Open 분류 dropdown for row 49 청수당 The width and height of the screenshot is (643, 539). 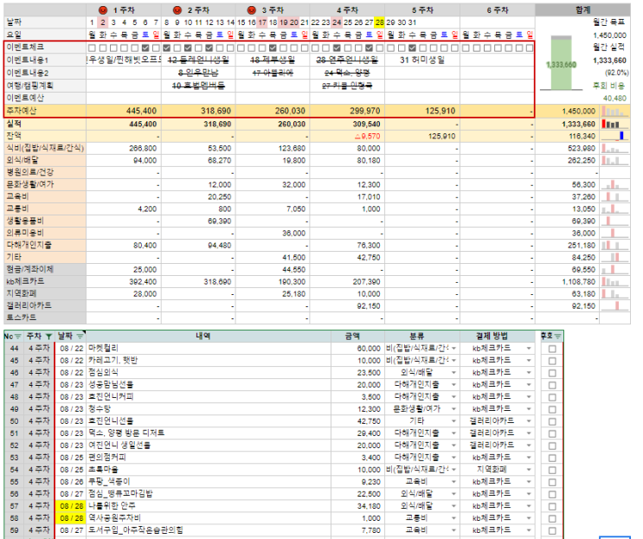click(453, 409)
